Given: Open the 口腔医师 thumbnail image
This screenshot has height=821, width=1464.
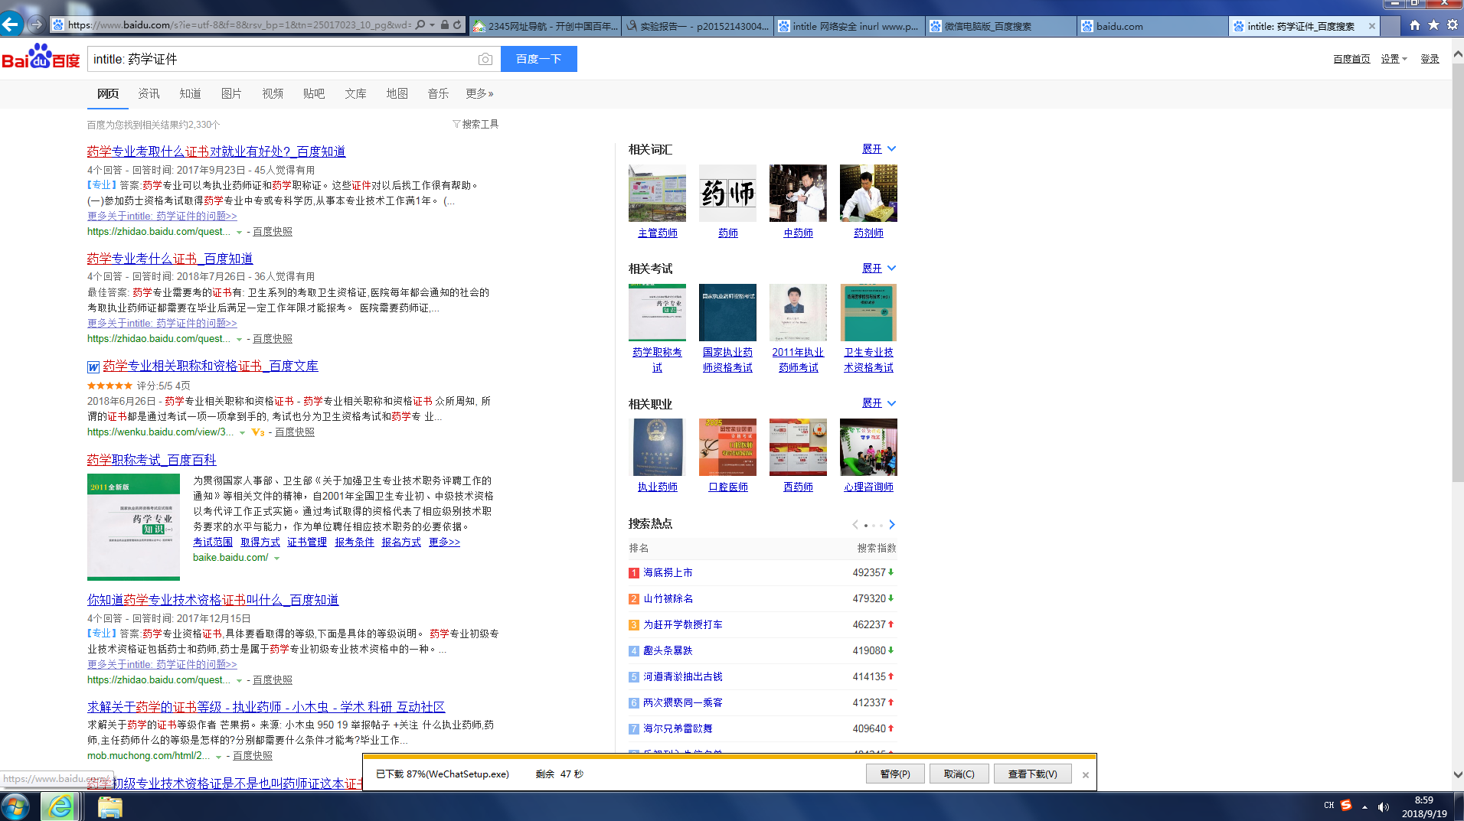Looking at the screenshot, I should pyautogui.click(x=727, y=447).
